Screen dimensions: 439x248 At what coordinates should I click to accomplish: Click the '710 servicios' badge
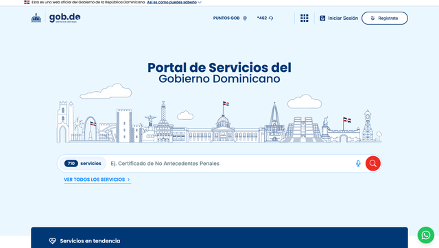click(83, 163)
